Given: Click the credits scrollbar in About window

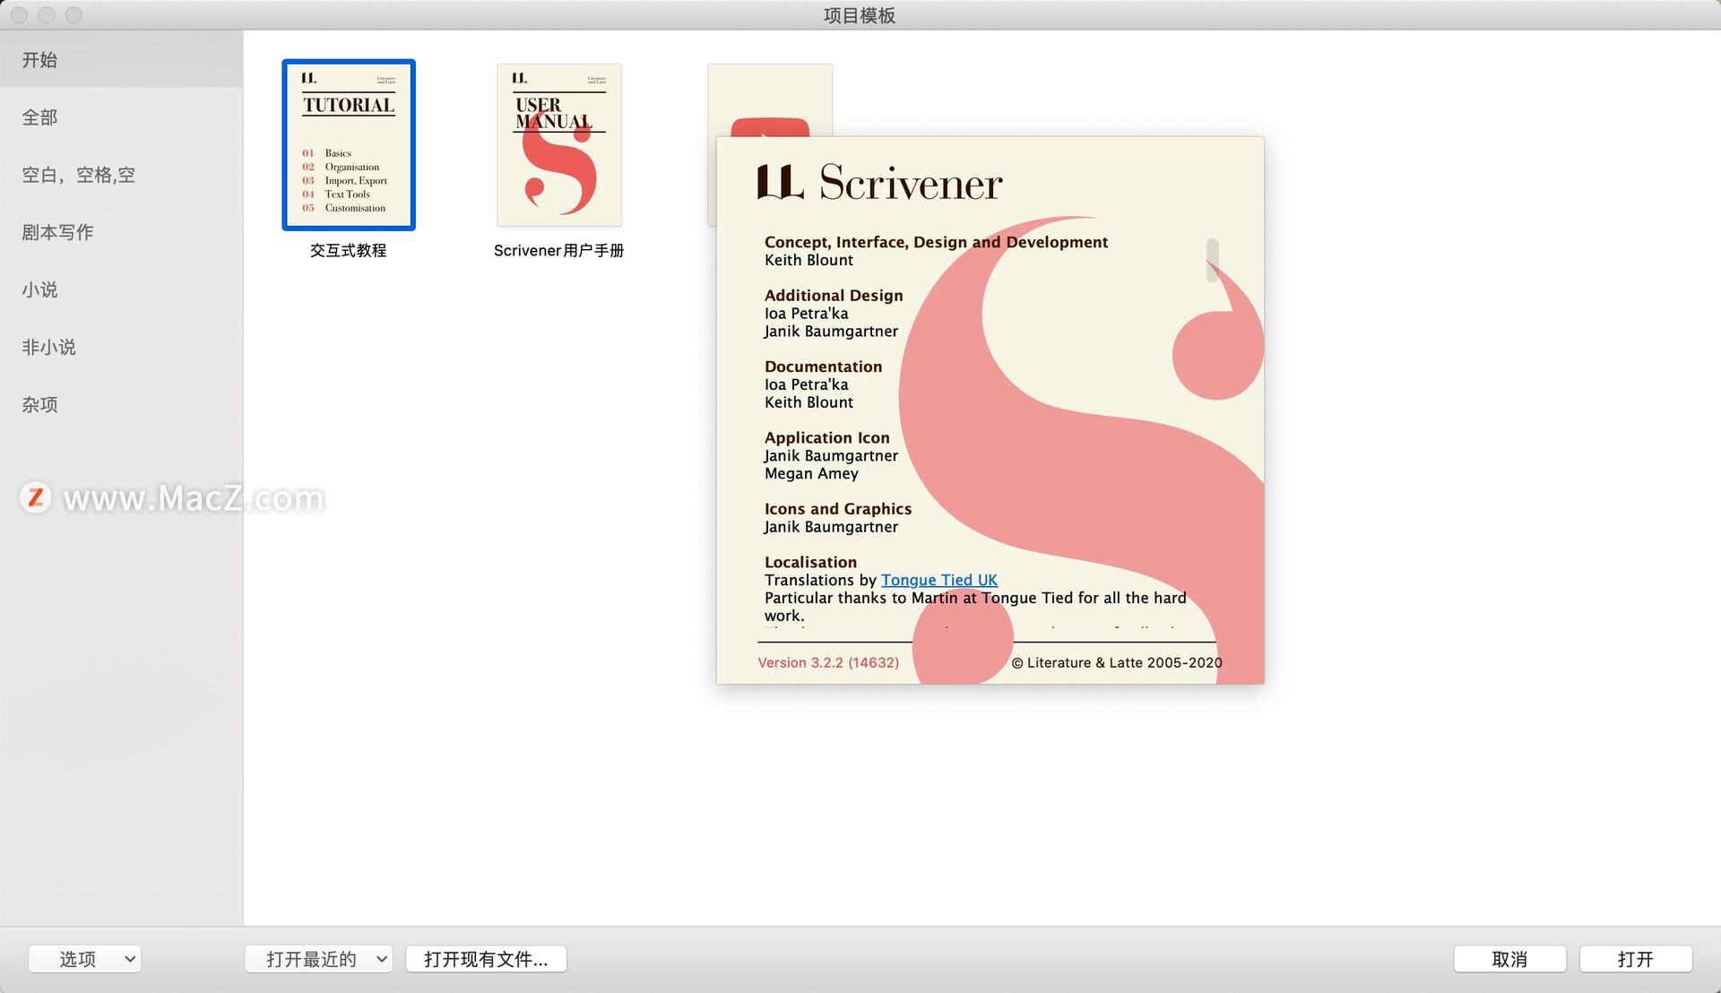Looking at the screenshot, I should pyautogui.click(x=1212, y=260).
